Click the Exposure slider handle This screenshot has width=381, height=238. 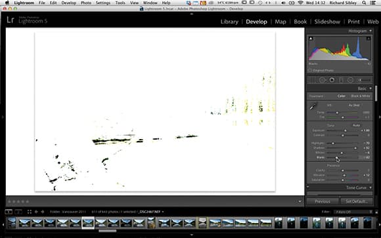pos(346,130)
